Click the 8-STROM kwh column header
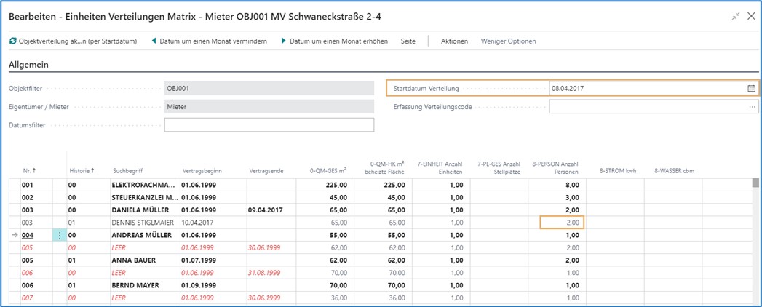 pos(618,171)
